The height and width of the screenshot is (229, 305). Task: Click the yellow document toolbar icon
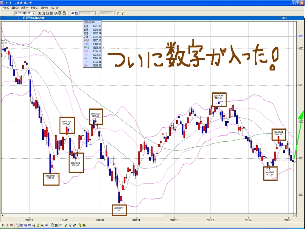pyautogui.click(x=56, y=13)
